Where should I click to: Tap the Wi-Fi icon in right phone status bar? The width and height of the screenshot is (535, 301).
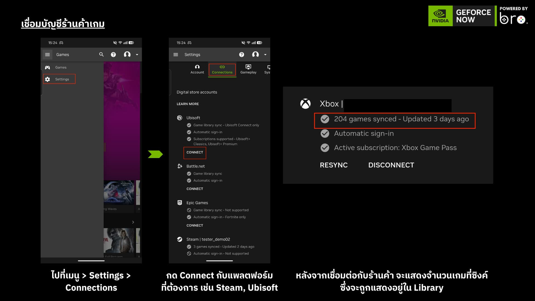[248, 43]
